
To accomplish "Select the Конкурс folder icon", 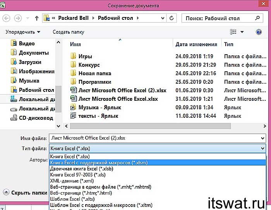I will pos(73,65).
